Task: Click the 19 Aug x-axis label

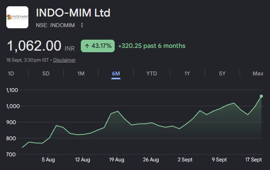Action: (117, 160)
